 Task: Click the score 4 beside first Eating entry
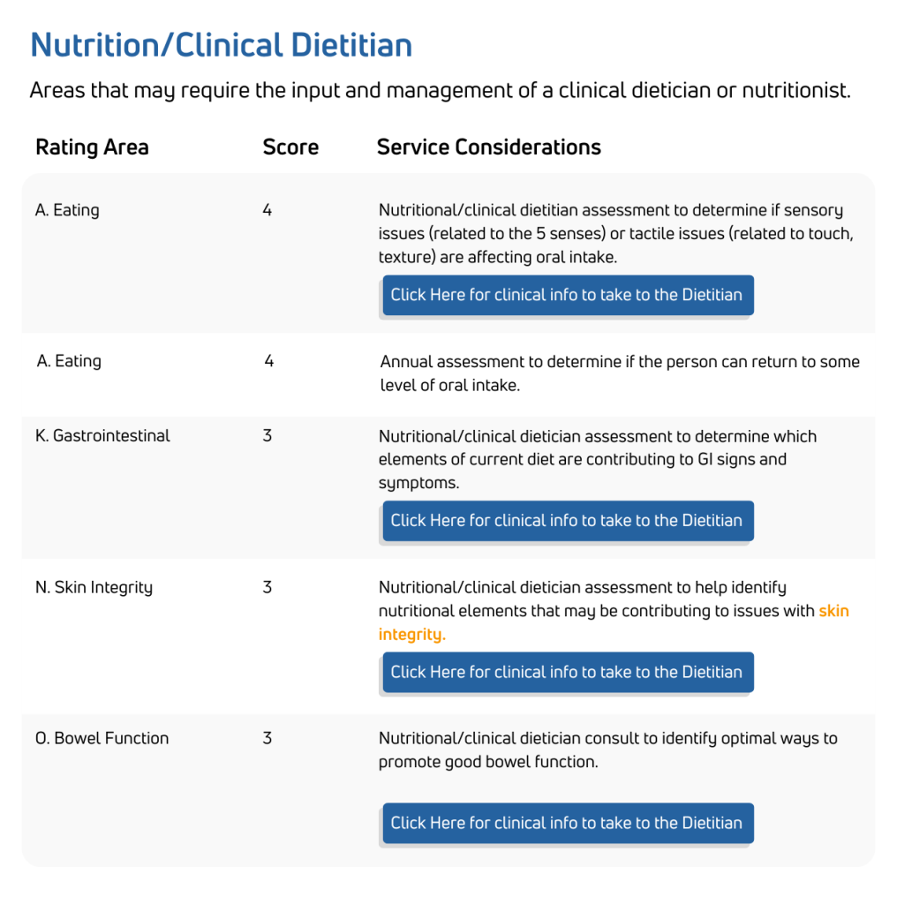268,210
